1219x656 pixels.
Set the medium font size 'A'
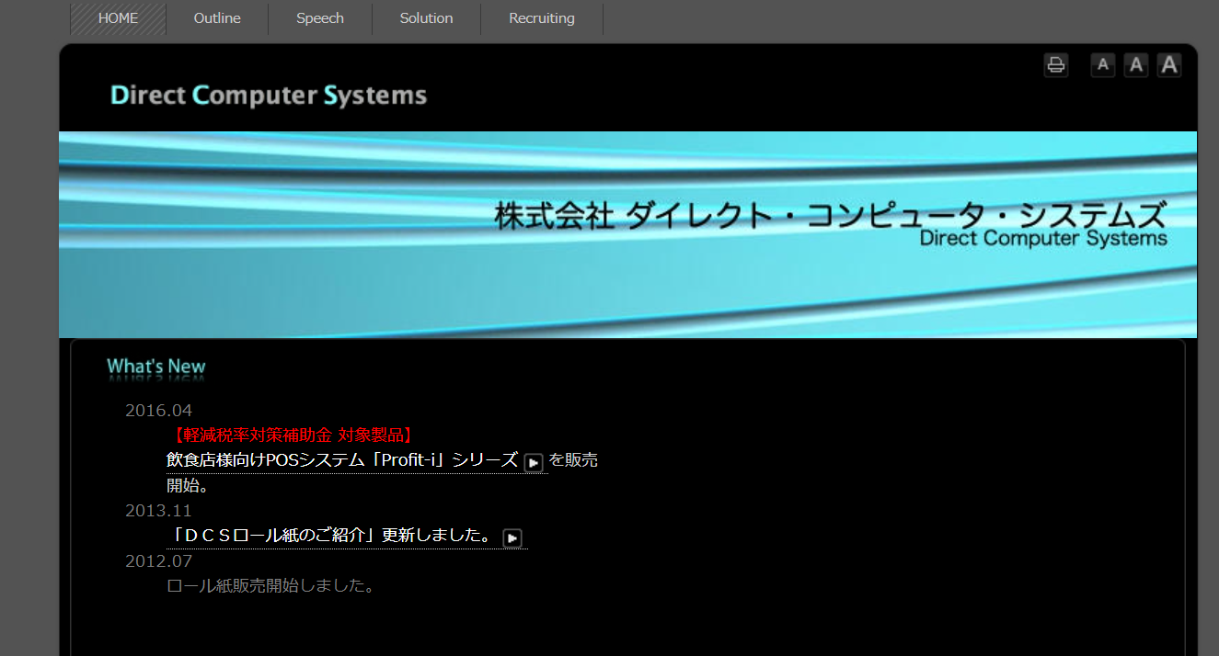pyautogui.click(x=1136, y=65)
